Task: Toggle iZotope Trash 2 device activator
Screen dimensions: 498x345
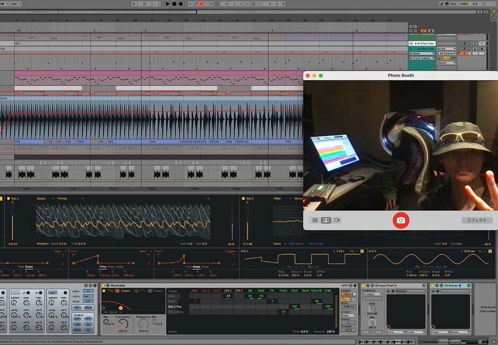Action: 363,286
